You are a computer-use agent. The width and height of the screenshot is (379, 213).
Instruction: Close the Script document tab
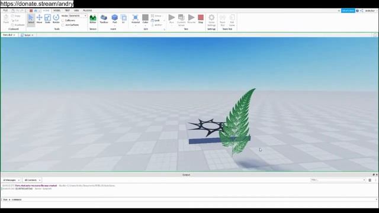33,35
